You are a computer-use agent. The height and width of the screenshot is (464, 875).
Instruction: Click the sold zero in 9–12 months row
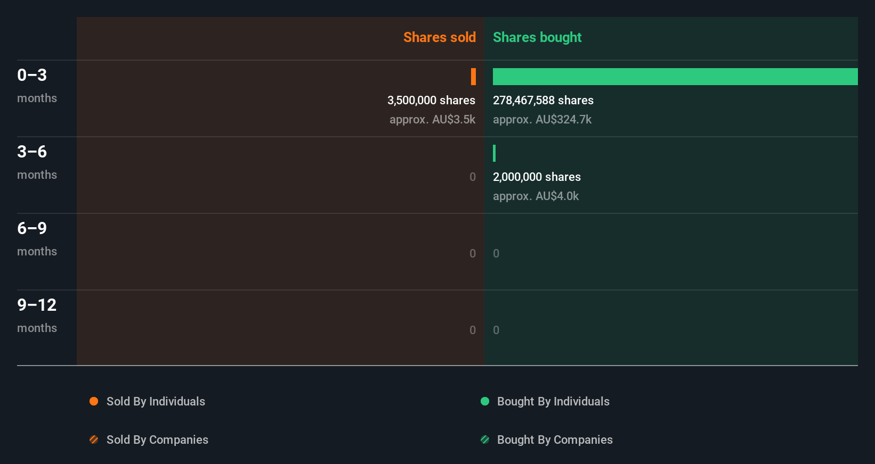tap(473, 330)
